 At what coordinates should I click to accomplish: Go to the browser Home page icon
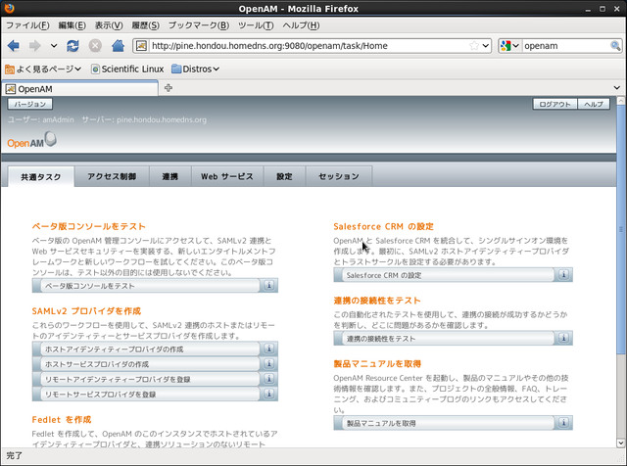tap(118, 46)
